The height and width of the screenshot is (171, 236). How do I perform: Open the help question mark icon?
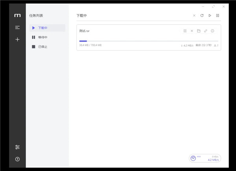(17, 159)
